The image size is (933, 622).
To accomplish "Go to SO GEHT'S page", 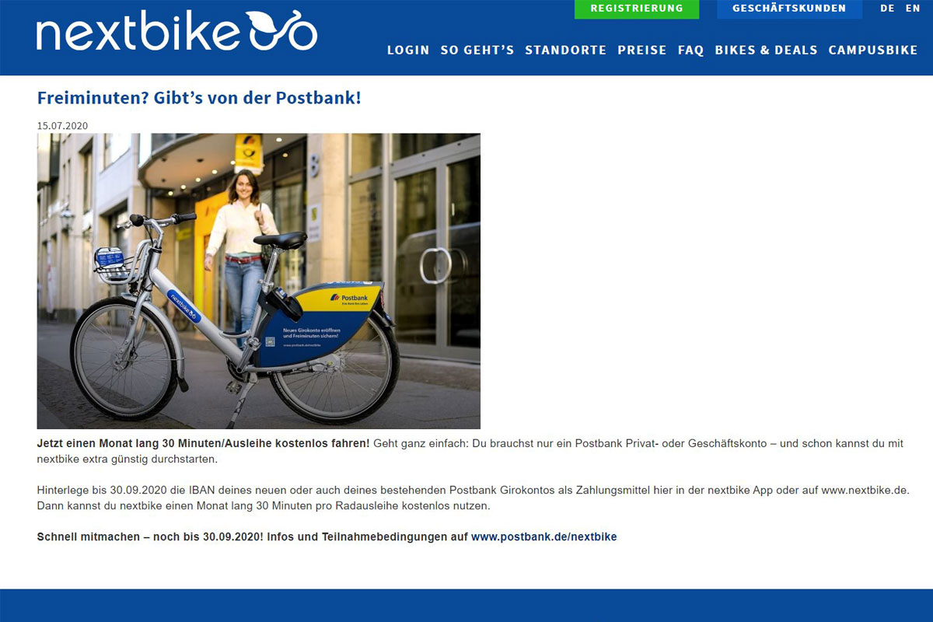I will pos(477,50).
